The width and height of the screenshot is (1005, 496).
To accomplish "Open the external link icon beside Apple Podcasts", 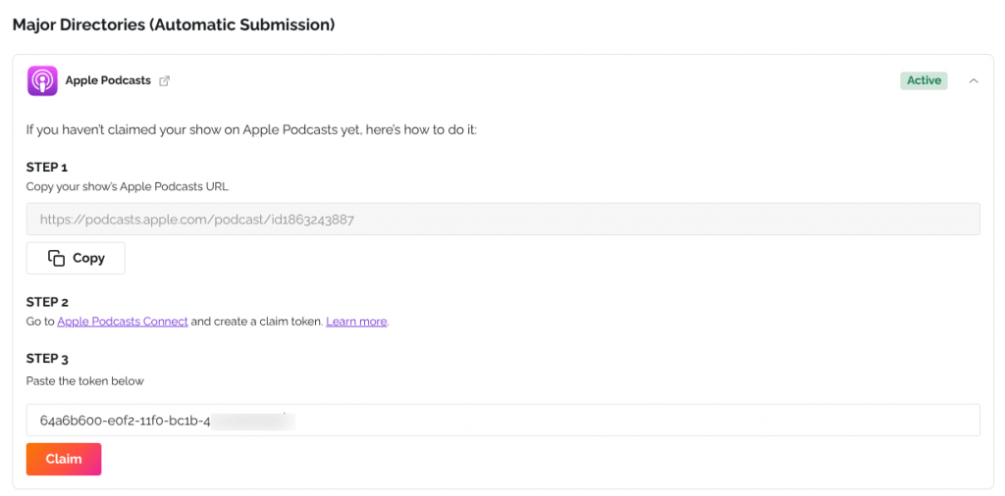I will point(165,81).
